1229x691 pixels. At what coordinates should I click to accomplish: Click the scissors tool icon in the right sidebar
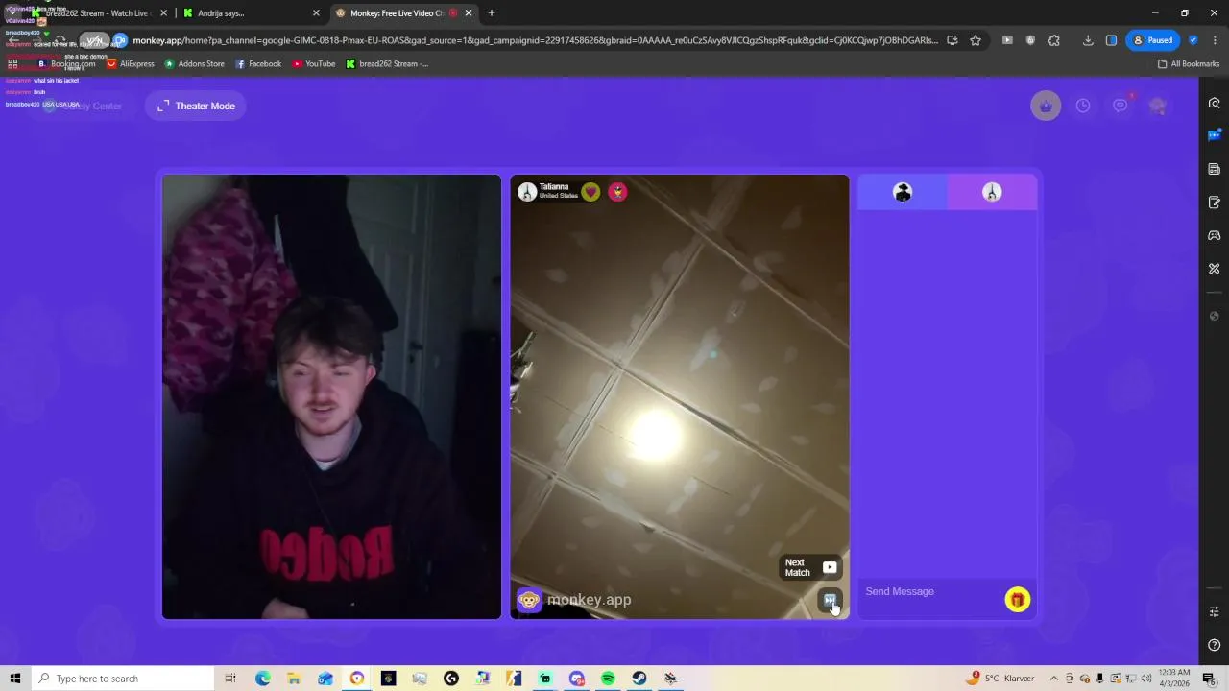1214,269
